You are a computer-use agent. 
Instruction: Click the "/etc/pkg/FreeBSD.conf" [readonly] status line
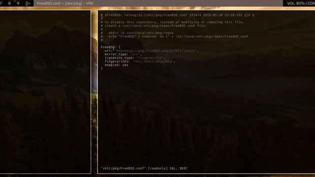point(144,168)
